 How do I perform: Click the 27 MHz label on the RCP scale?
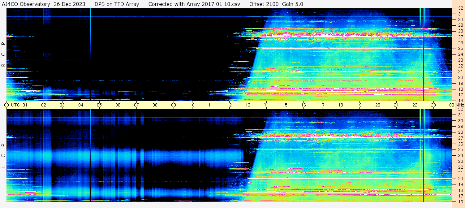tap(460, 37)
